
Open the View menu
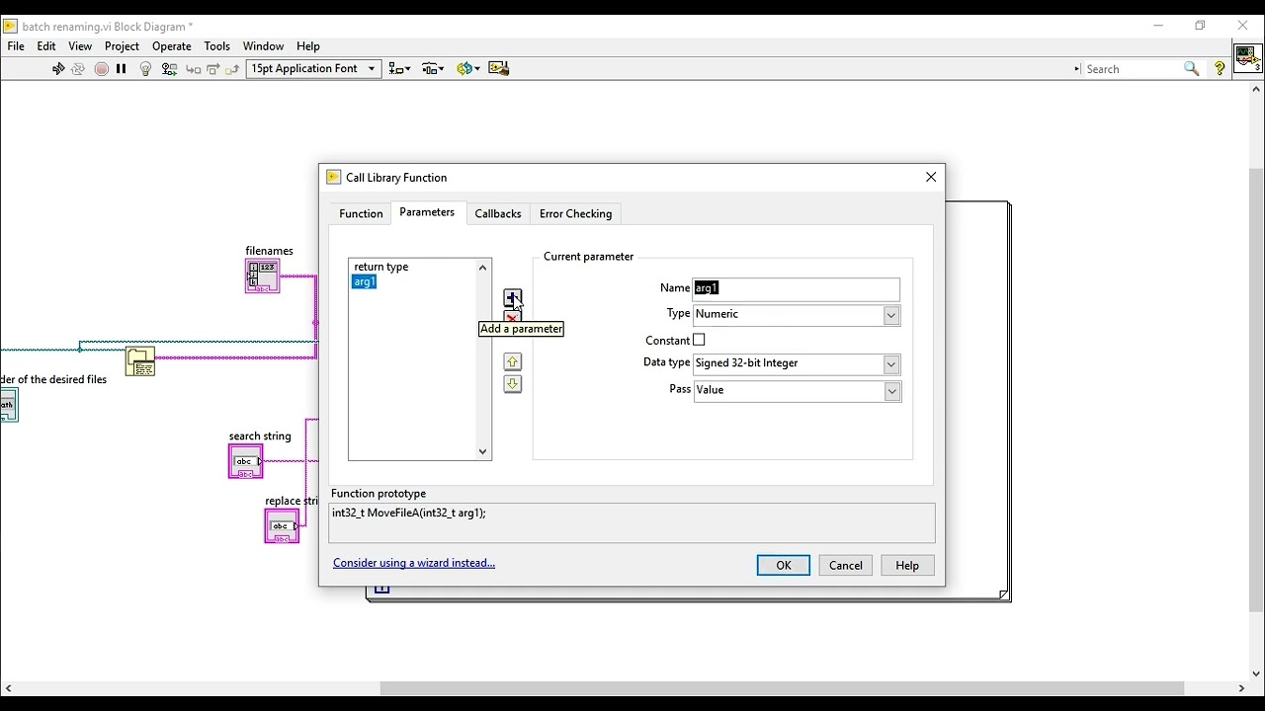[80, 46]
